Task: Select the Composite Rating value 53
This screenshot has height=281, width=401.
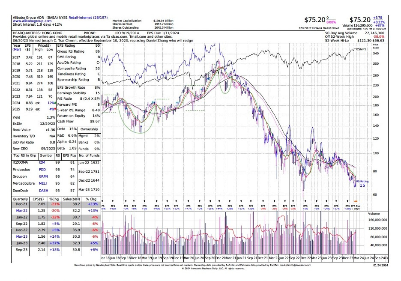Action: [x=97, y=69]
